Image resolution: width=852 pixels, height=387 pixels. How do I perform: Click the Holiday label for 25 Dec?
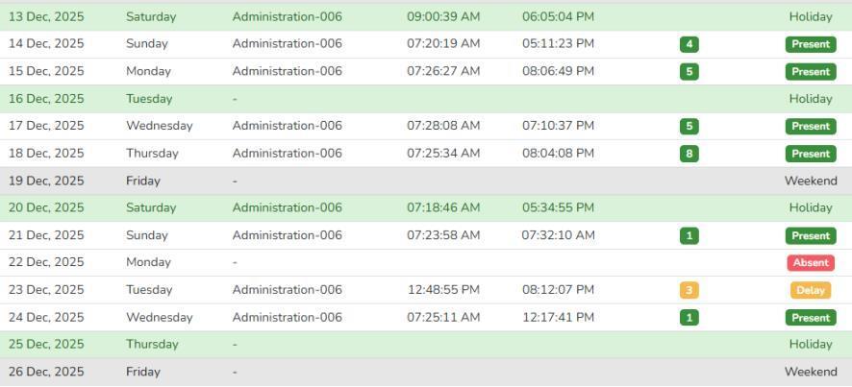[x=810, y=344]
